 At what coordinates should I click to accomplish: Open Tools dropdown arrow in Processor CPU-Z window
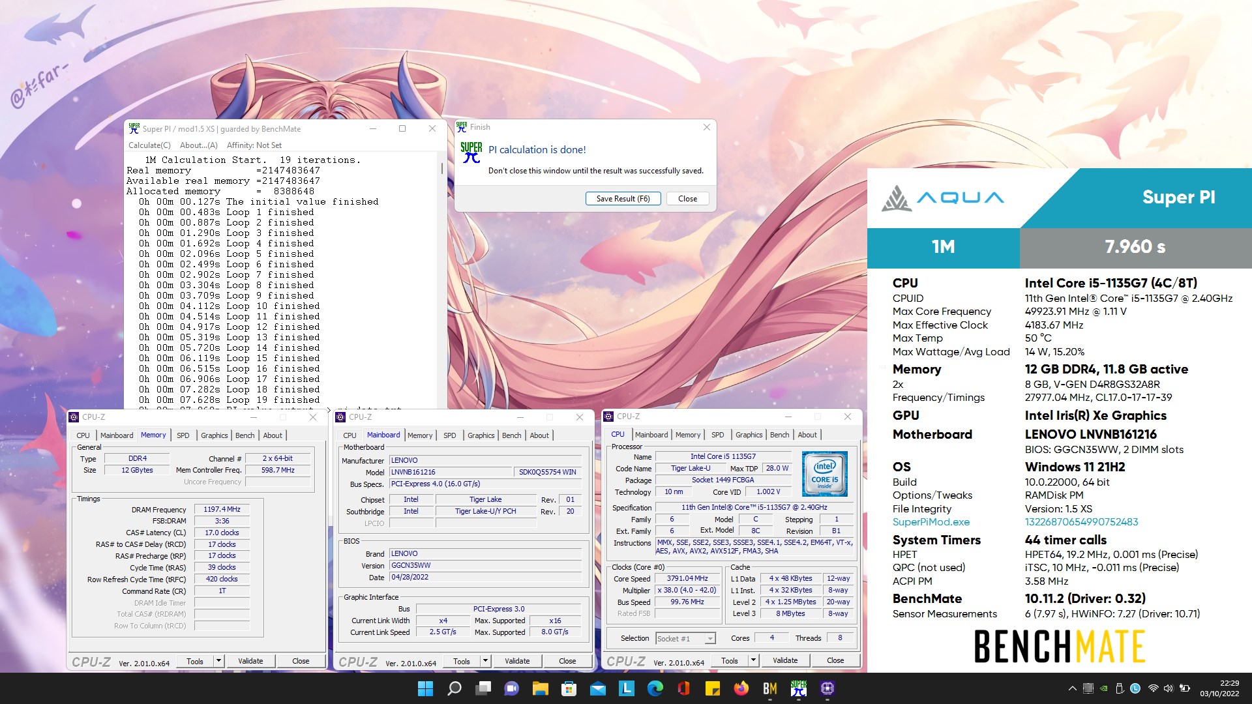pyautogui.click(x=753, y=660)
